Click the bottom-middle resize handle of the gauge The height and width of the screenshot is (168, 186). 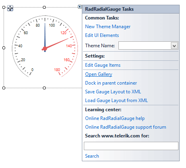coord(45,88)
